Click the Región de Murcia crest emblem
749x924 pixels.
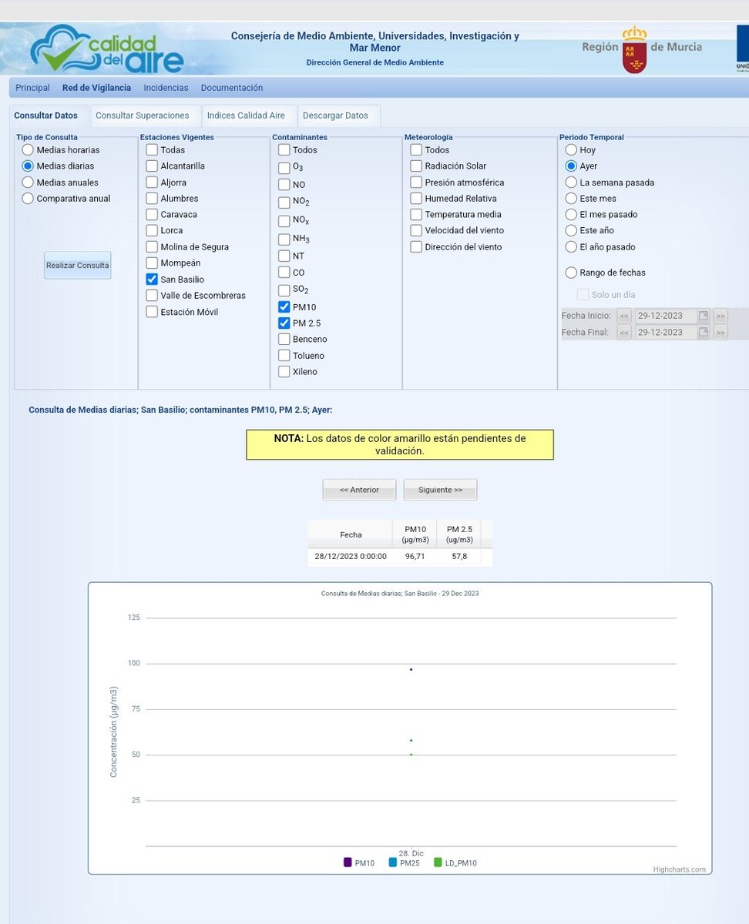(x=635, y=50)
